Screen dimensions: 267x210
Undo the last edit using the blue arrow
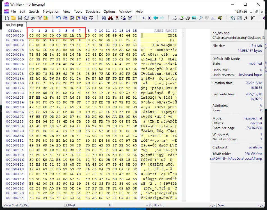pyautogui.click(x=58, y=18)
